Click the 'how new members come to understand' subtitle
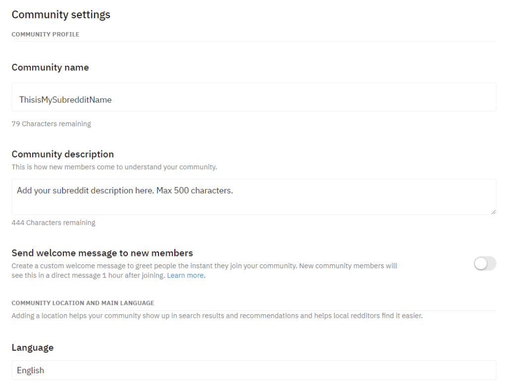The width and height of the screenshot is (507, 391). (114, 167)
